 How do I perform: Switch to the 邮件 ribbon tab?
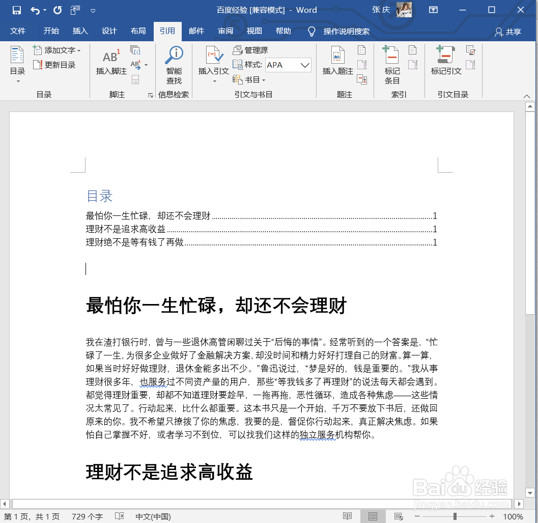pyautogui.click(x=196, y=31)
